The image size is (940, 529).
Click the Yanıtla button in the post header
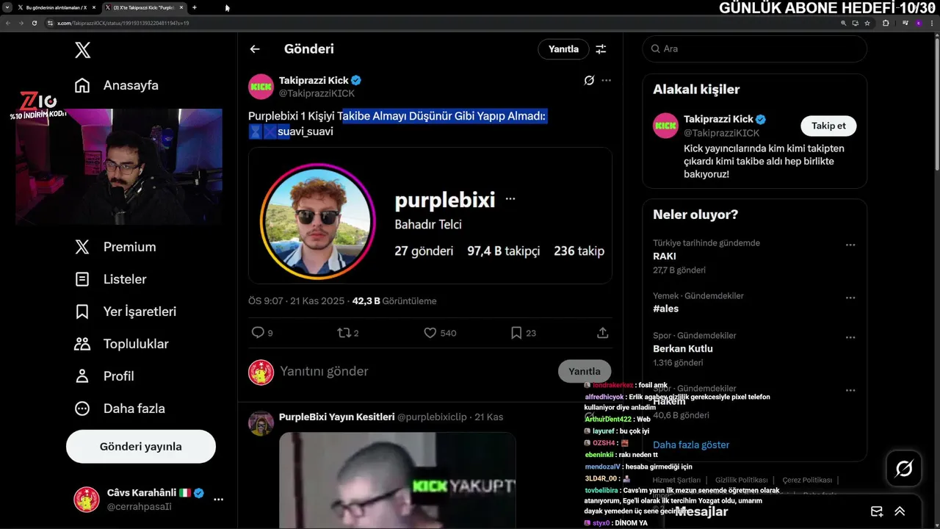pos(563,49)
